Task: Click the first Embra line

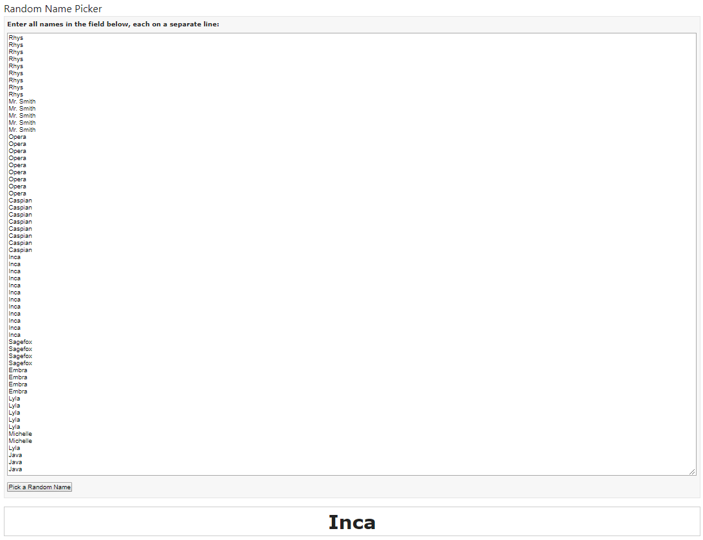Action: (18, 370)
